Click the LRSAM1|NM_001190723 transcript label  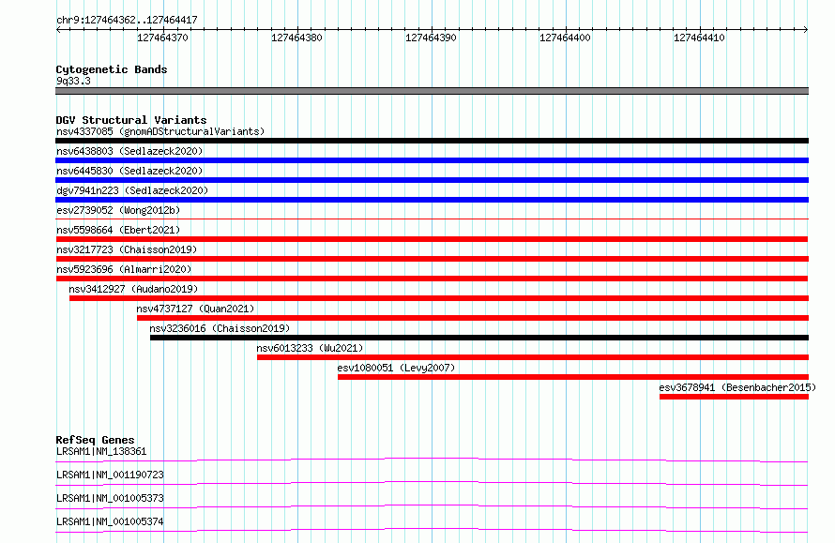coord(110,475)
